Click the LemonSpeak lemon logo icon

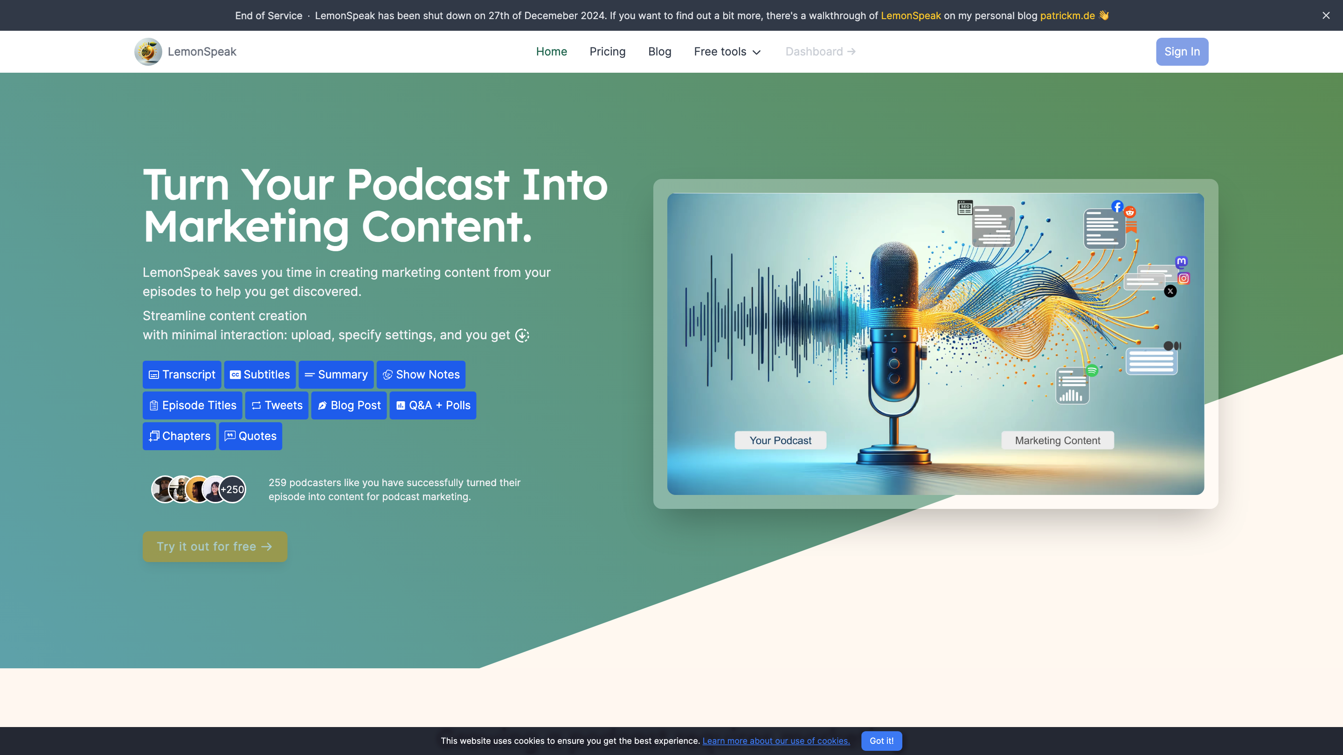click(x=148, y=52)
